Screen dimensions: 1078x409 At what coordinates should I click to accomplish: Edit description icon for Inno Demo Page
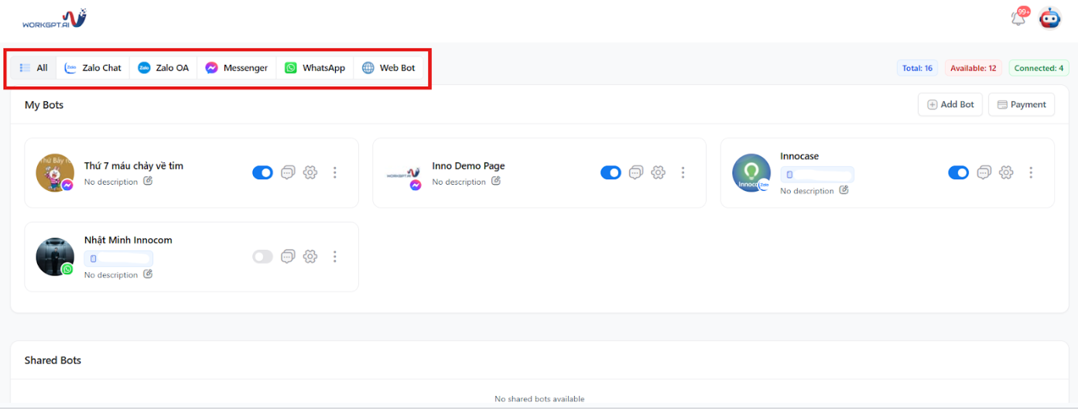coord(496,181)
